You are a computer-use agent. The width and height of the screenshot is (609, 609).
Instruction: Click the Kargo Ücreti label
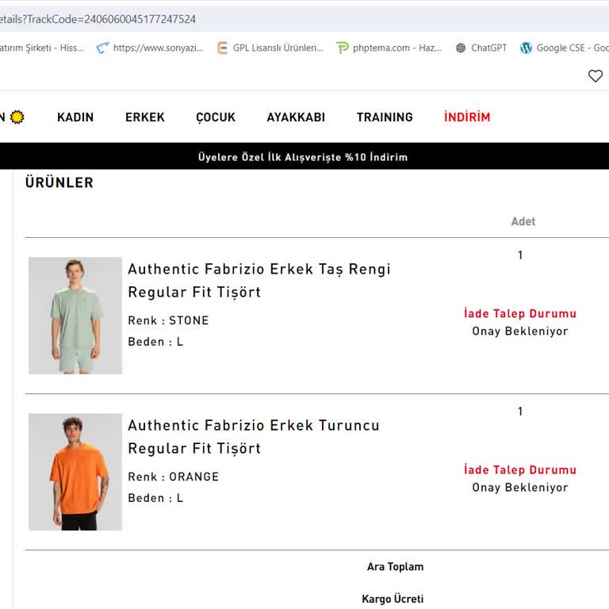[x=393, y=599]
